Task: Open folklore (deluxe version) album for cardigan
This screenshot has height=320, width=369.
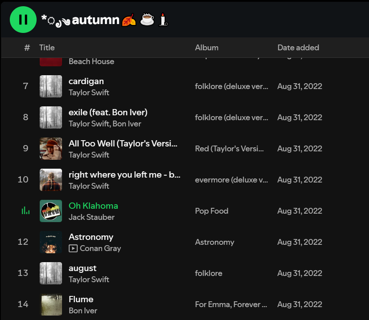Action: coord(232,86)
